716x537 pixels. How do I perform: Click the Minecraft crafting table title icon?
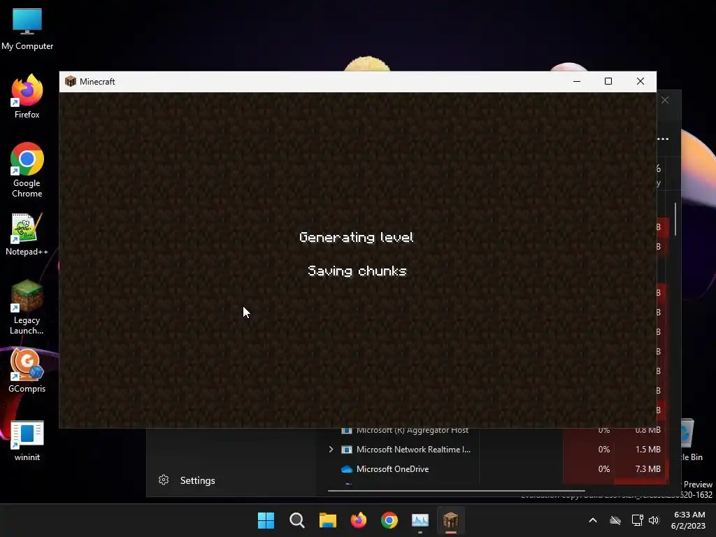point(71,81)
